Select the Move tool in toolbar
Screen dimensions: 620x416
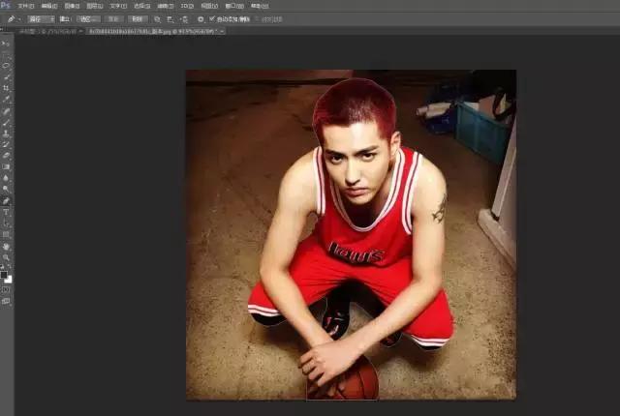[6, 44]
